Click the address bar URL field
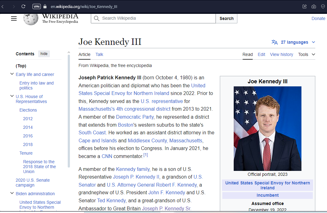327x213 pixels. pos(84,7)
